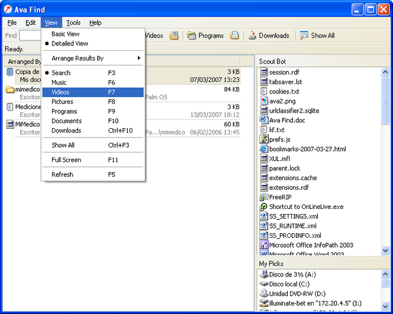Choose Downloads Ctrl+F10 from the View menu

coord(93,130)
